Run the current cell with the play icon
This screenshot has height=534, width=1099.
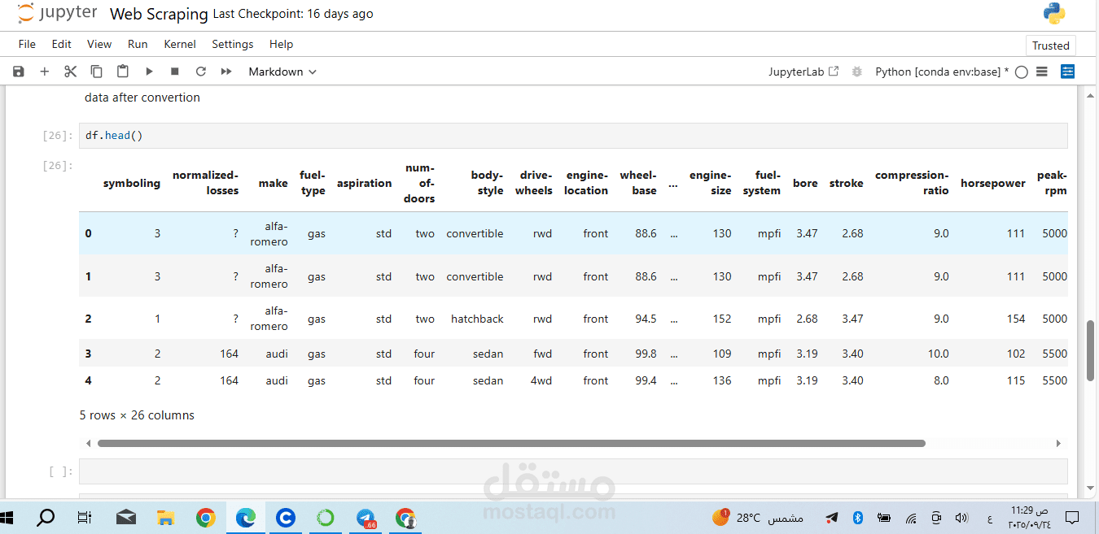pos(149,72)
